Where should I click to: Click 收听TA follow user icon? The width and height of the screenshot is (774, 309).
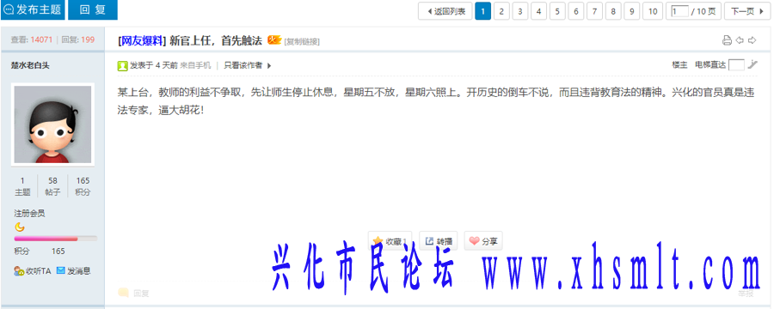[19, 270]
